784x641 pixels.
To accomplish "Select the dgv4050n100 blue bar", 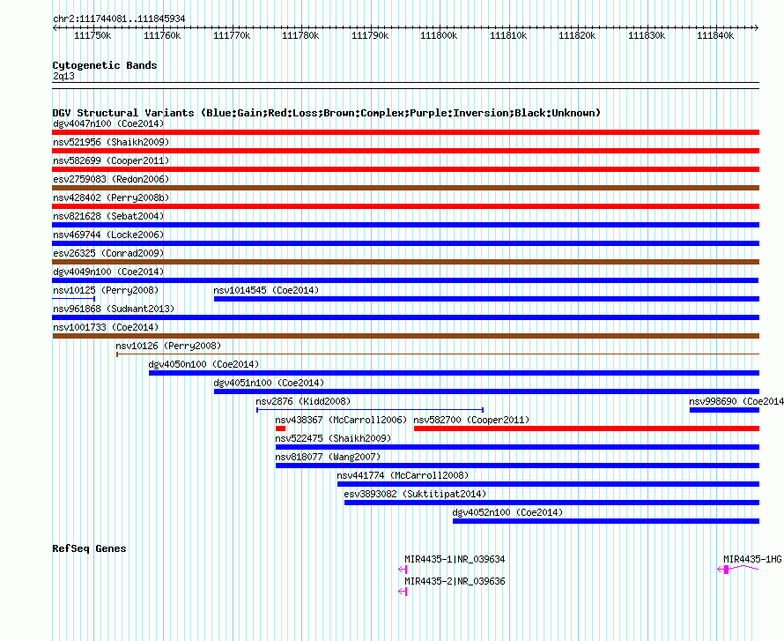I will point(454,373).
